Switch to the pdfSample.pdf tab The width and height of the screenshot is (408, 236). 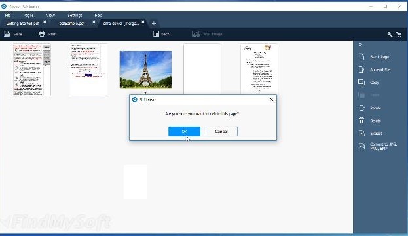(x=72, y=23)
